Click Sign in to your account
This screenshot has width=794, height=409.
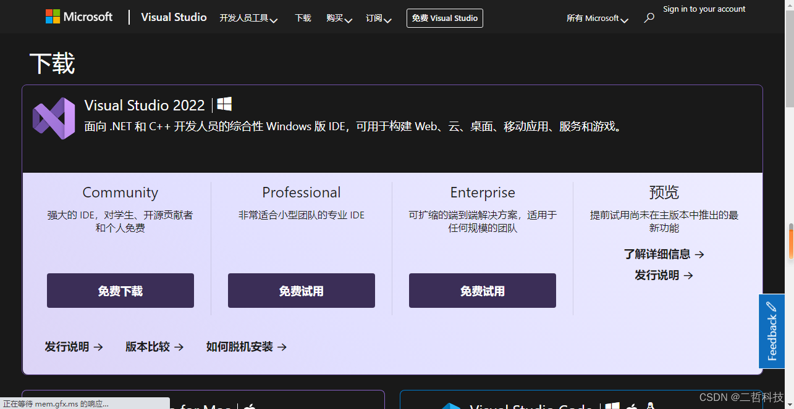(x=704, y=9)
